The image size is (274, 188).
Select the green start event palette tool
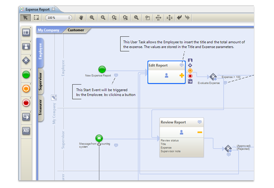coord(26,75)
